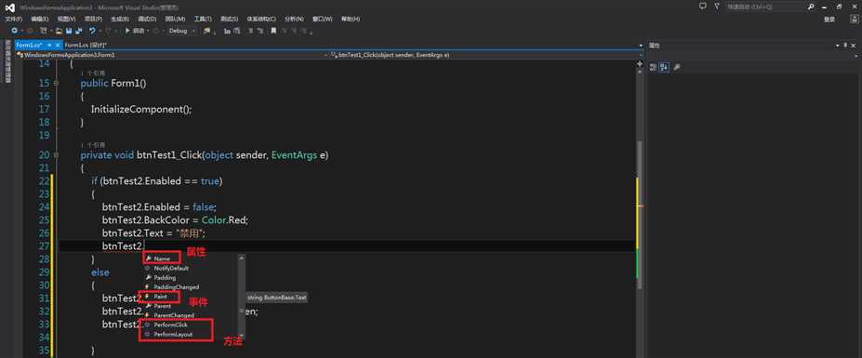The height and width of the screenshot is (358, 862).
Task: Open the Test (测试) menu
Action: tap(230, 19)
